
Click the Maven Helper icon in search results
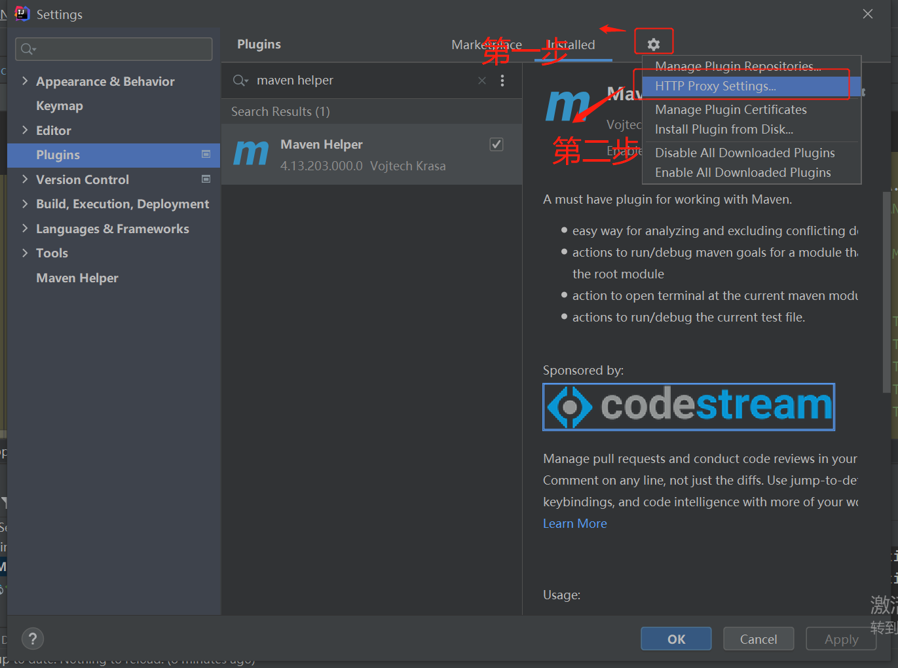[x=251, y=153]
